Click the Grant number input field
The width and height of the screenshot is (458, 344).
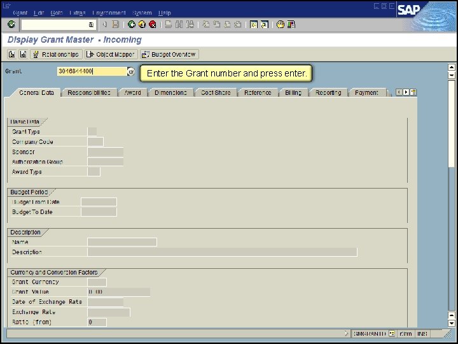(92, 71)
